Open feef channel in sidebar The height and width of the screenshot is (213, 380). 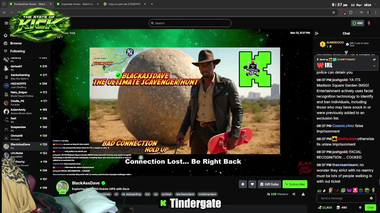[x=25, y=120]
